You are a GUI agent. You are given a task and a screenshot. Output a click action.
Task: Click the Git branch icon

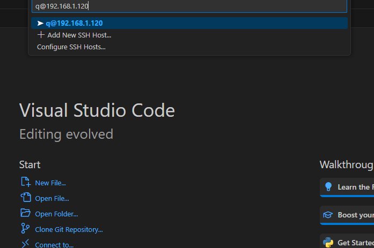[25, 228]
